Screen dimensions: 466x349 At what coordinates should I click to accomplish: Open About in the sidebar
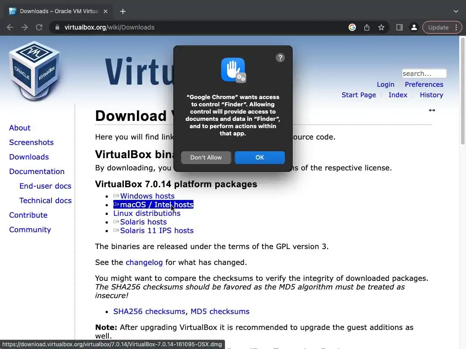20,128
